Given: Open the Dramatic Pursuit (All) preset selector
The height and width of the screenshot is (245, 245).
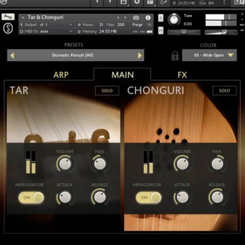Looking at the screenshot, I should click(x=75, y=55).
